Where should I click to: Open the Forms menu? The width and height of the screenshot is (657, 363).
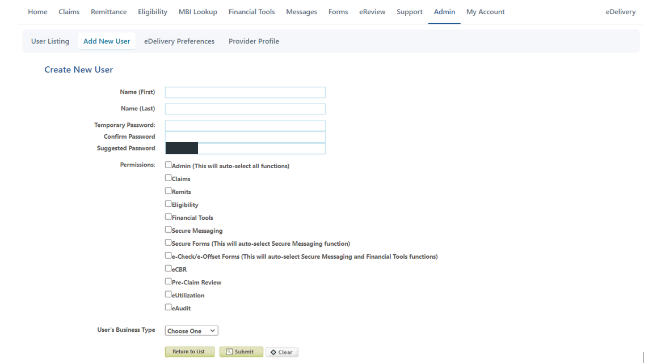[338, 12]
